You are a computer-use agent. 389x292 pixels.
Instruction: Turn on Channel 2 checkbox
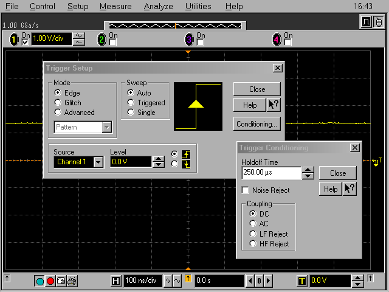(x=112, y=43)
